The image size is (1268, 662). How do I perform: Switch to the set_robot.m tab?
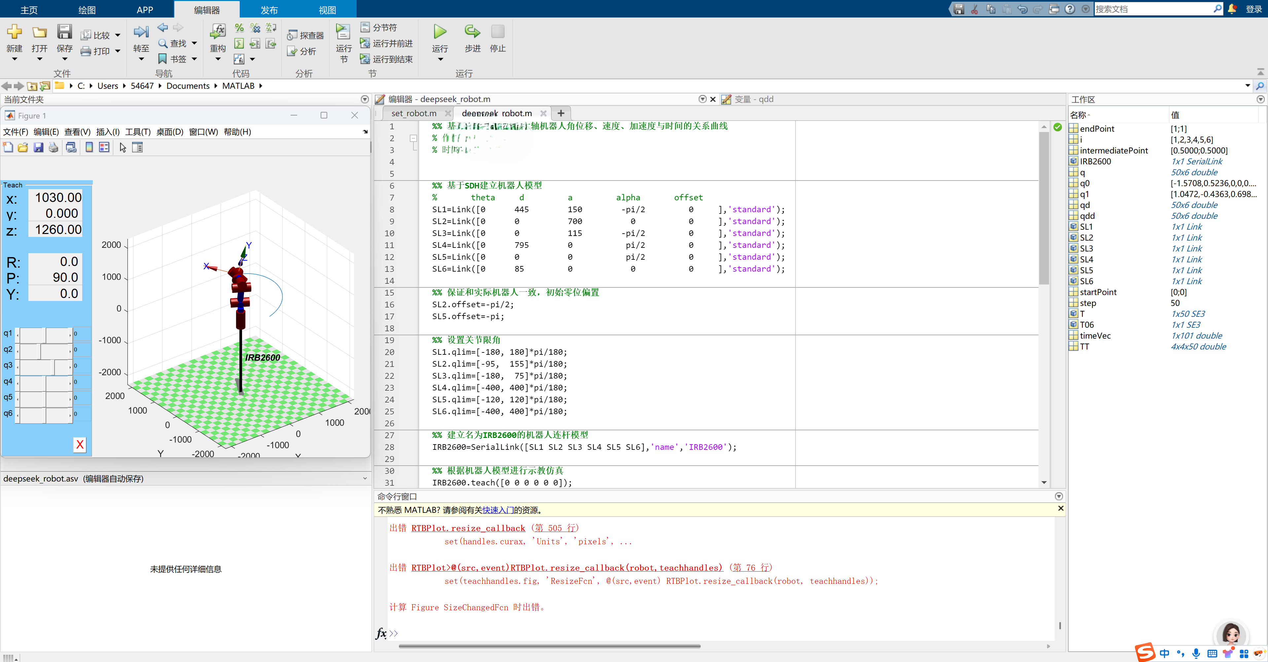(x=413, y=113)
